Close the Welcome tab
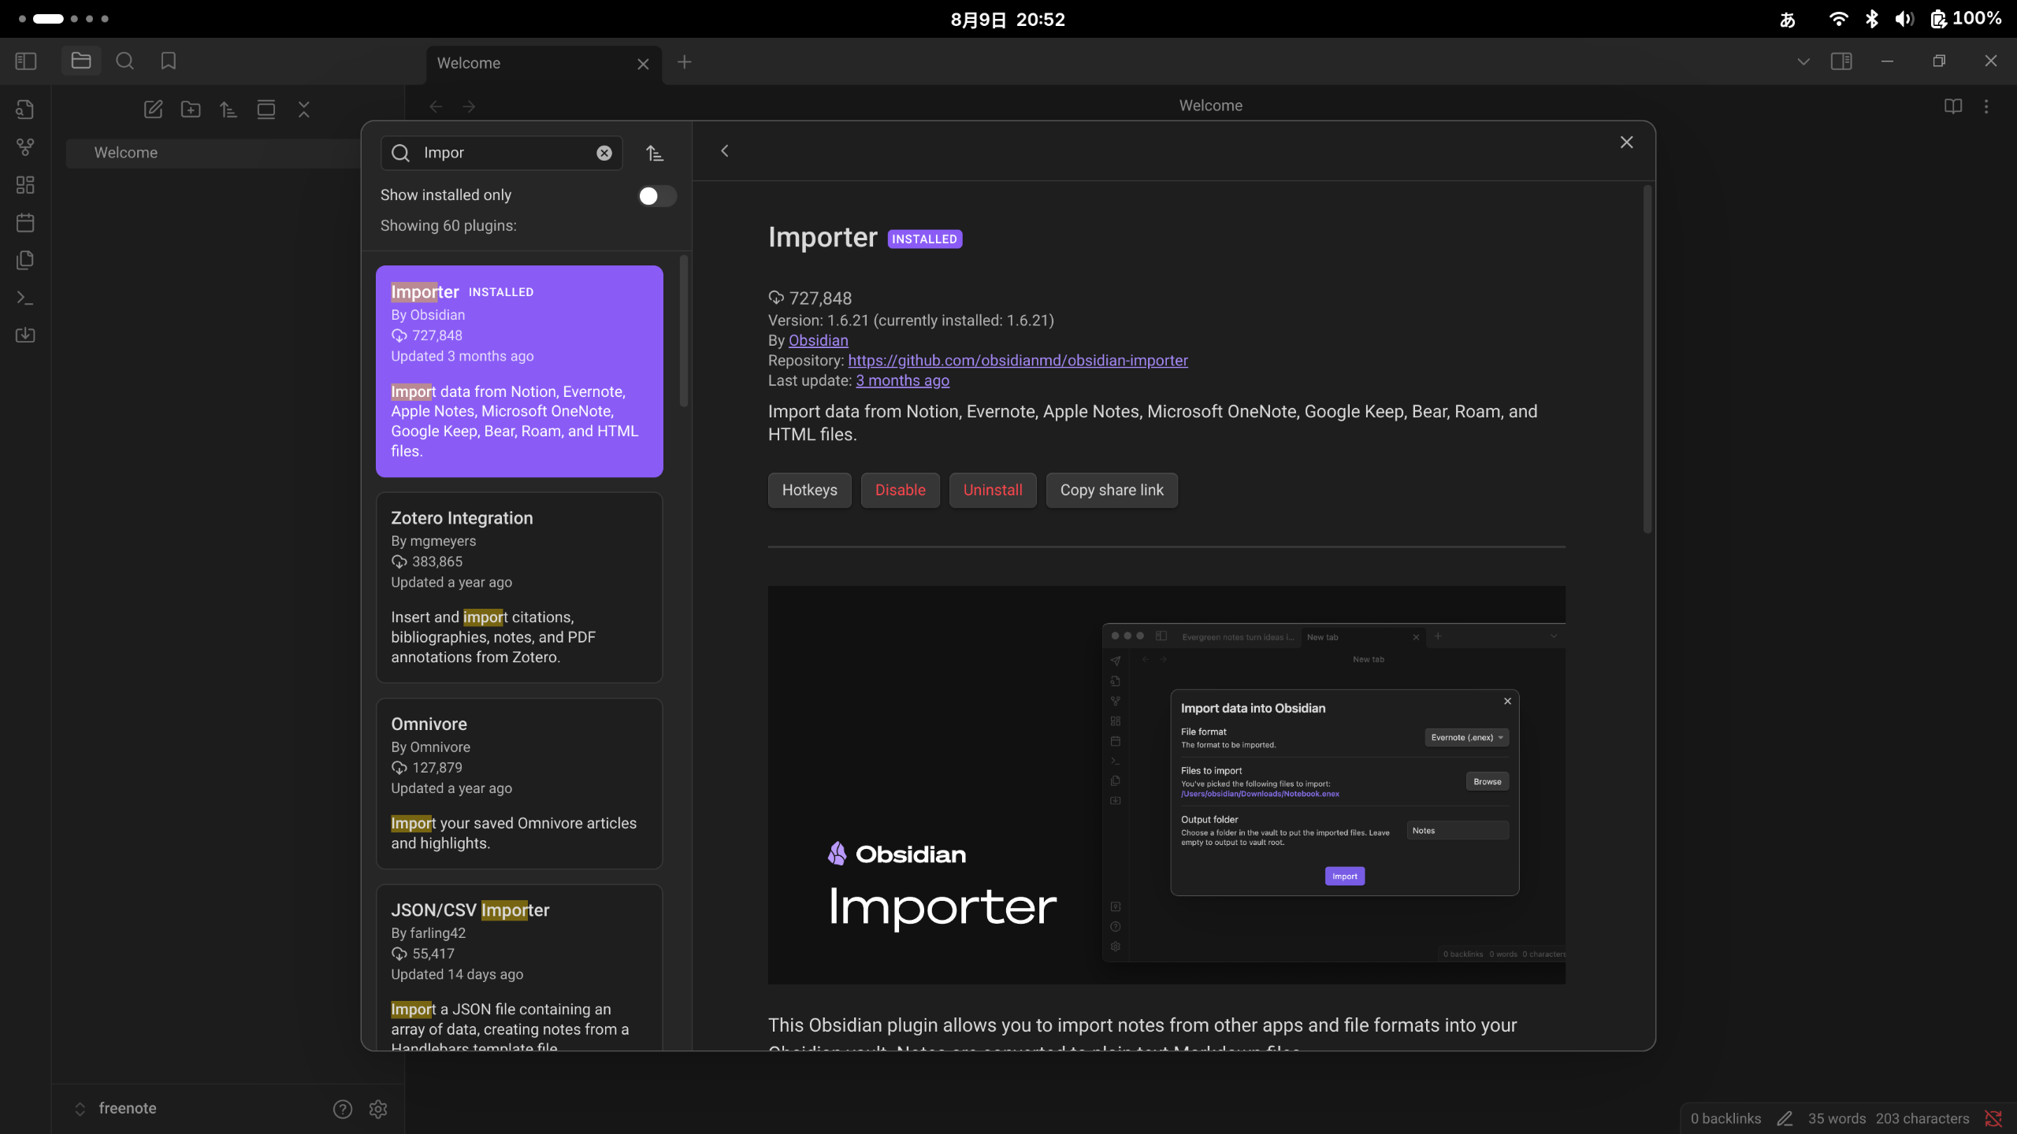2017x1134 pixels. click(x=643, y=64)
